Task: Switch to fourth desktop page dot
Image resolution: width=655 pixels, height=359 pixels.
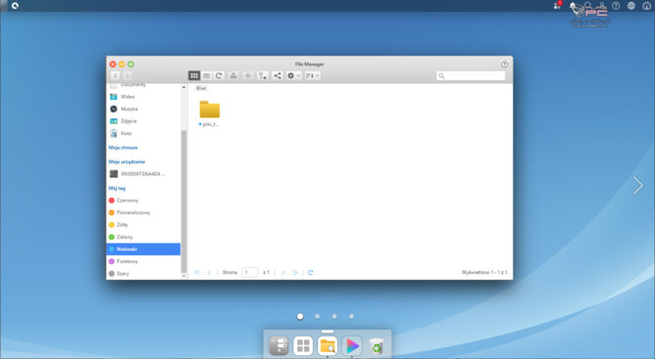Action: coord(351,316)
